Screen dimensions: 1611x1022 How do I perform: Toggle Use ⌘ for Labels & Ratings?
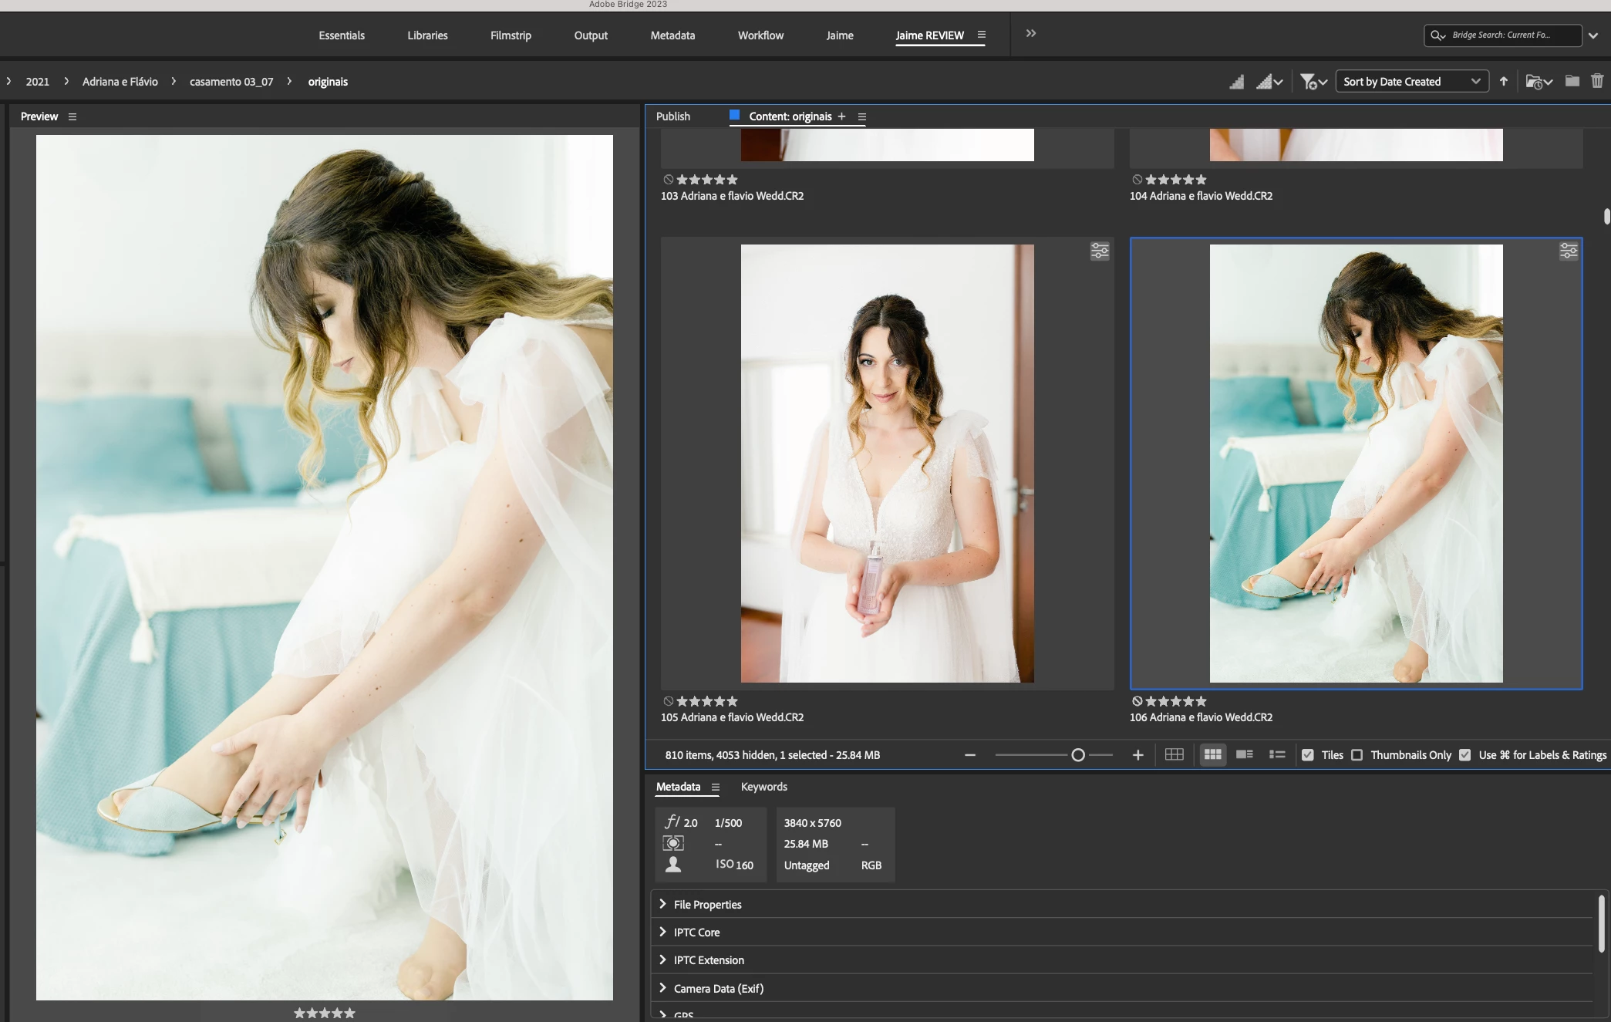1465,755
